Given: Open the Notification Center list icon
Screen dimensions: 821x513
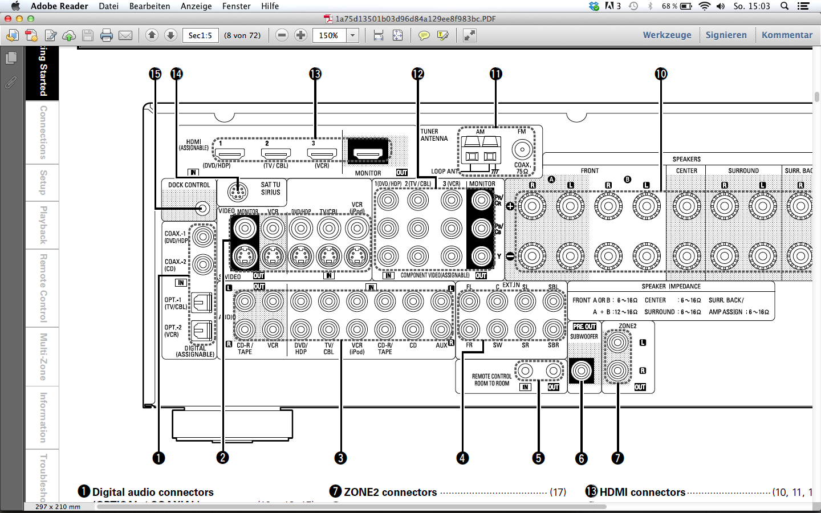Looking at the screenshot, I should click(x=803, y=6).
